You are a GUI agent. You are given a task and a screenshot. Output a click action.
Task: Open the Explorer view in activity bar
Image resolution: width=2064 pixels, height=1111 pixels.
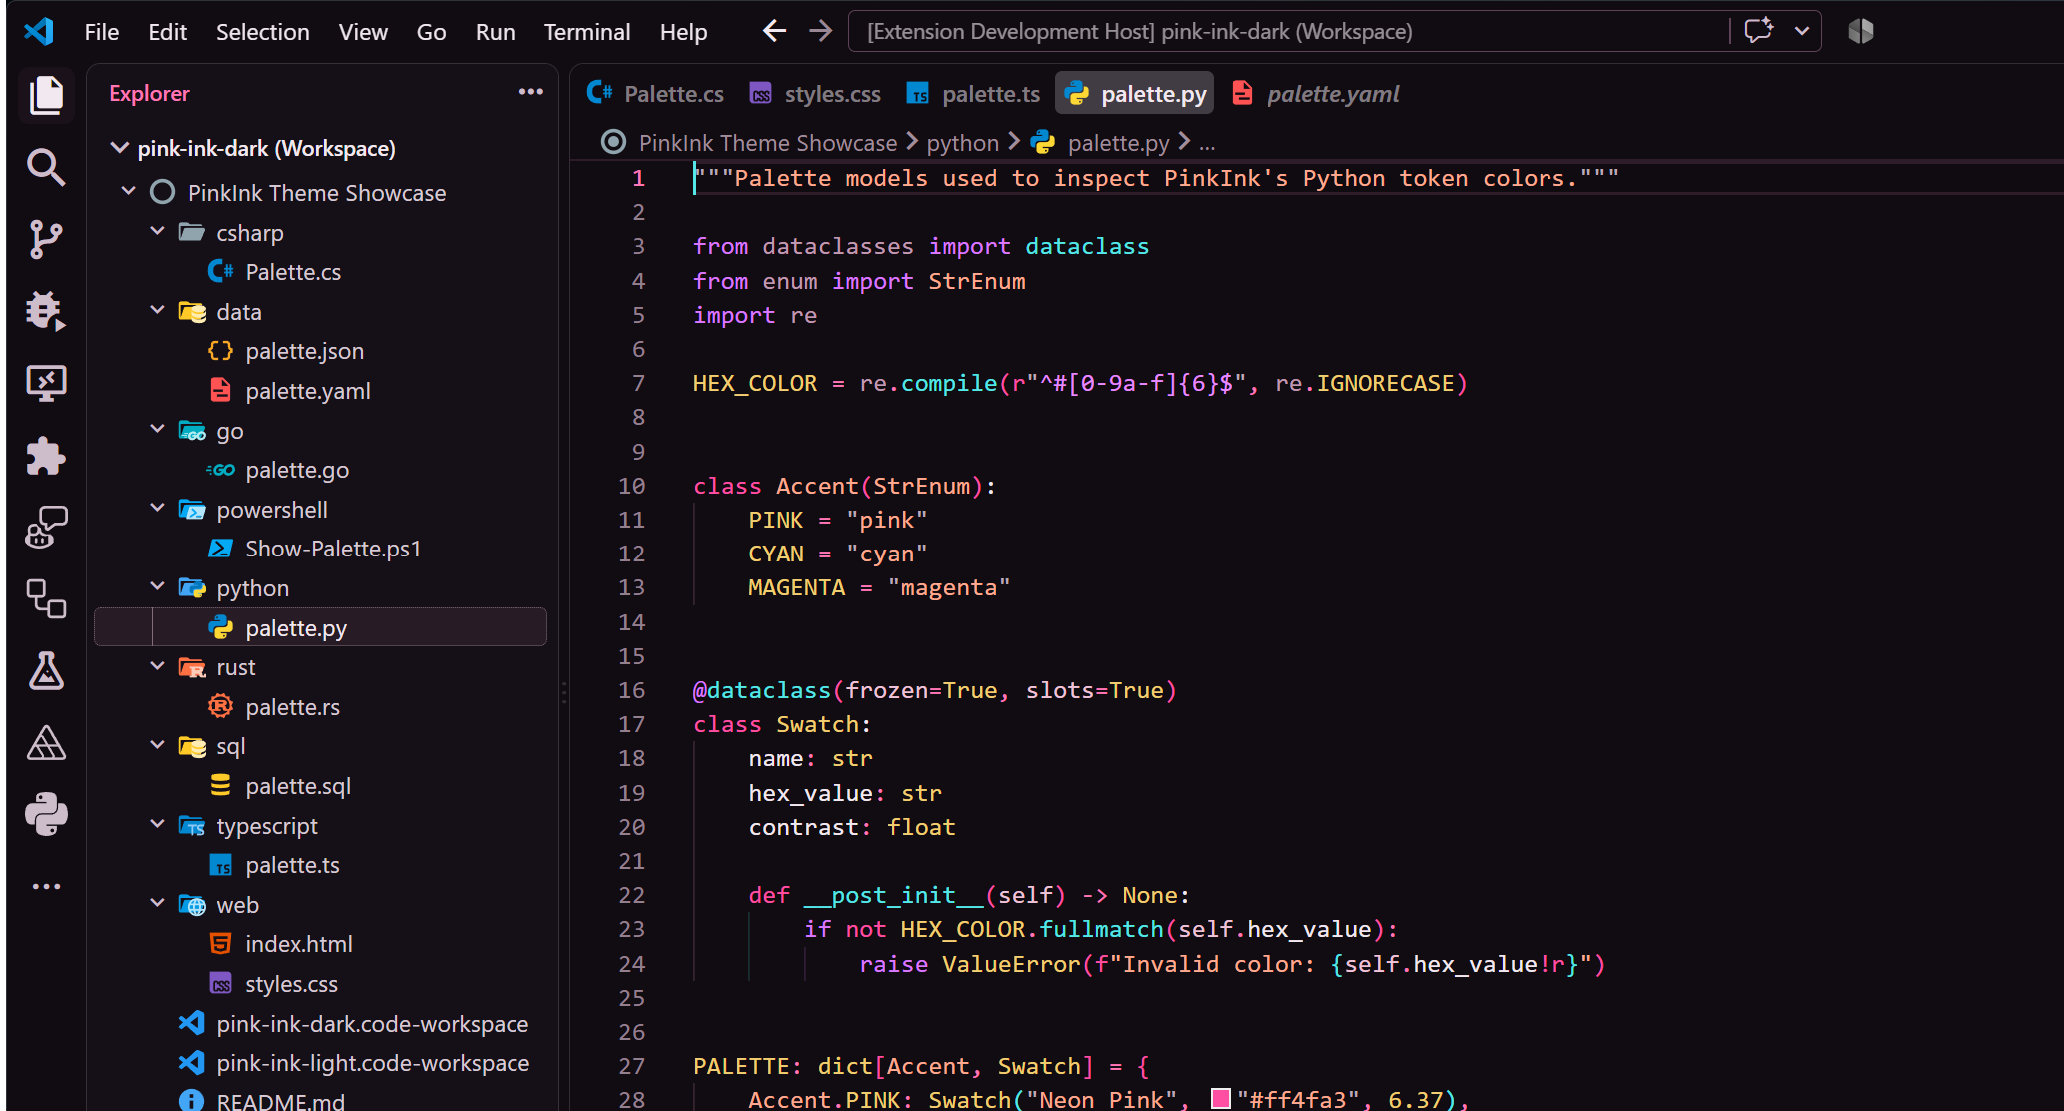click(x=46, y=95)
